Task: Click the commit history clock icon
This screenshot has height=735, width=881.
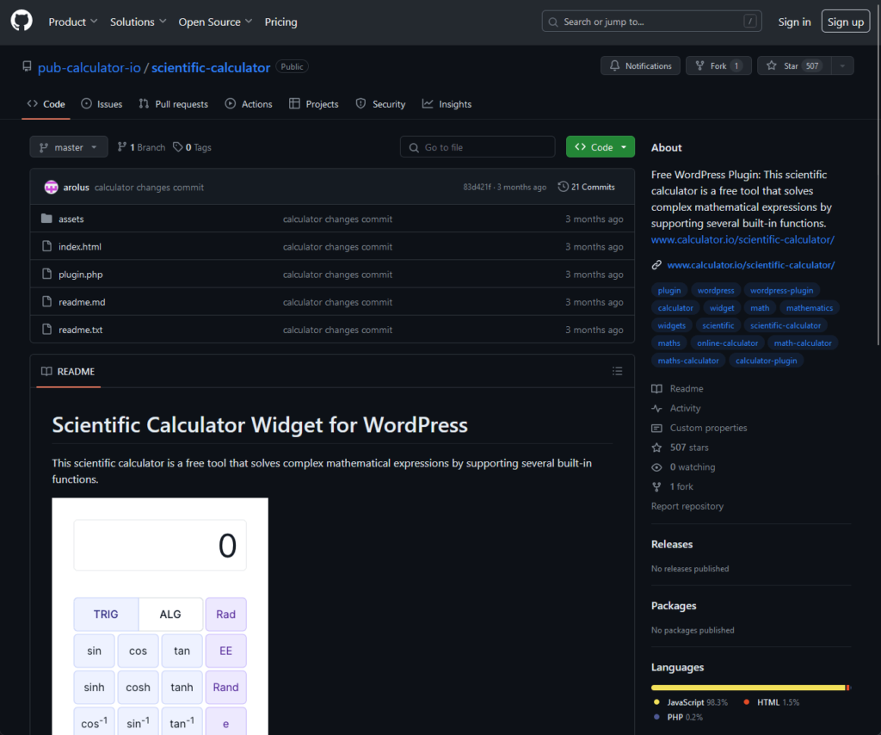Action: coord(563,187)
